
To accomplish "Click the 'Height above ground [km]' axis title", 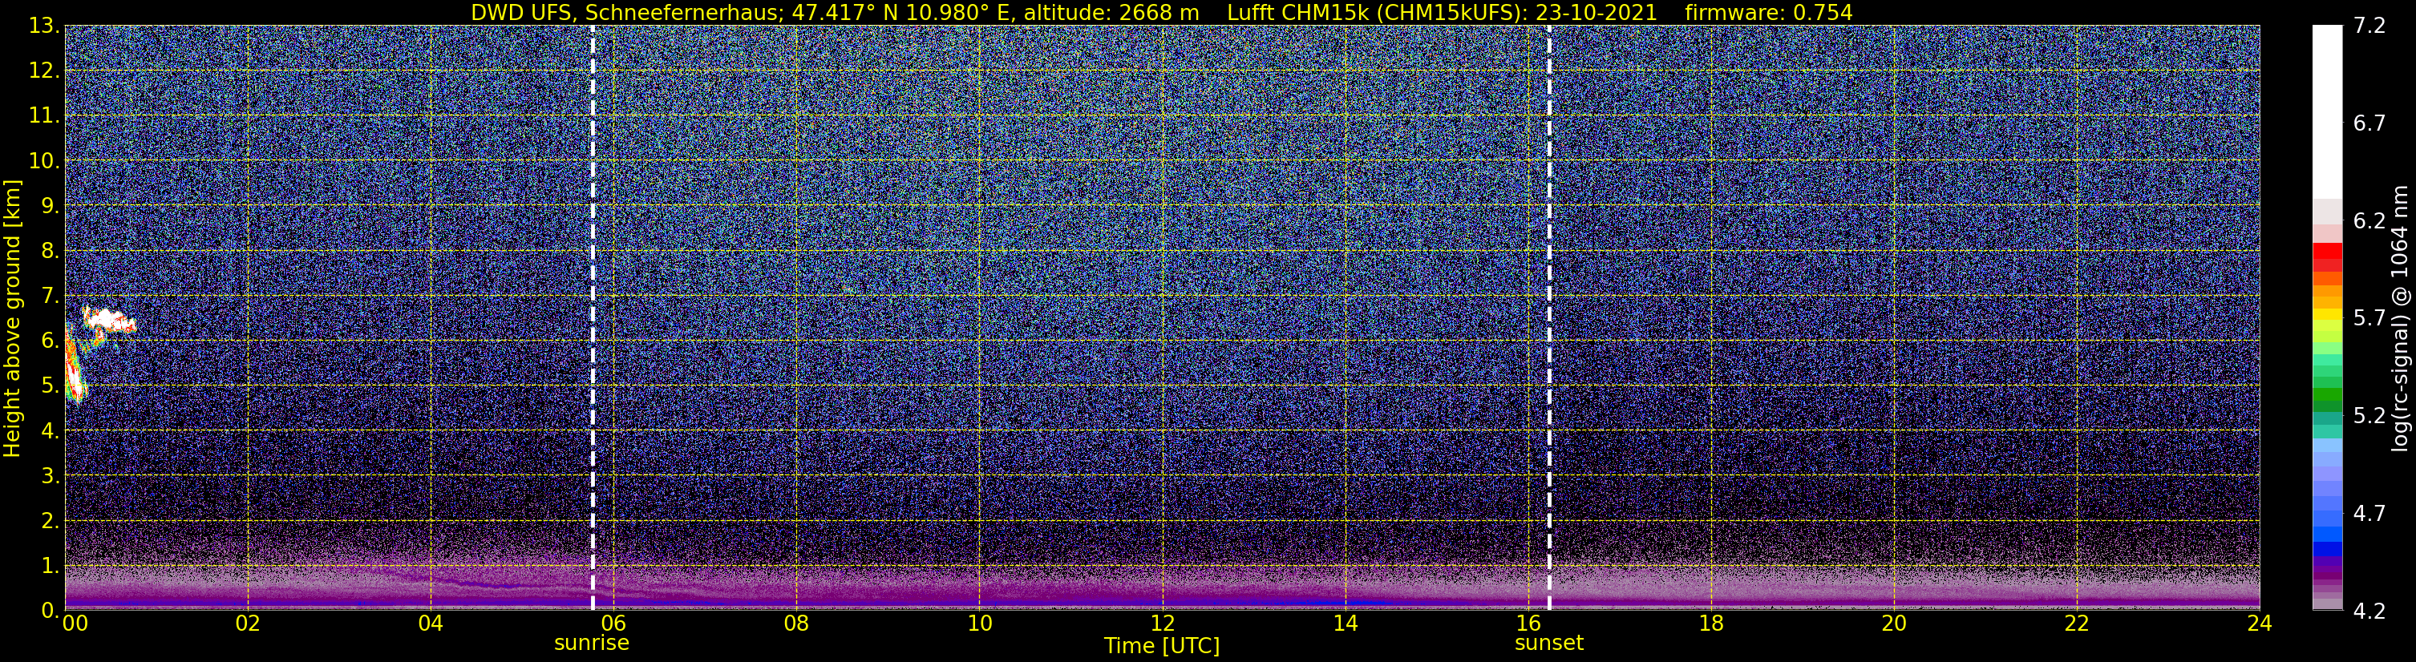I will (x=12, y=318).
